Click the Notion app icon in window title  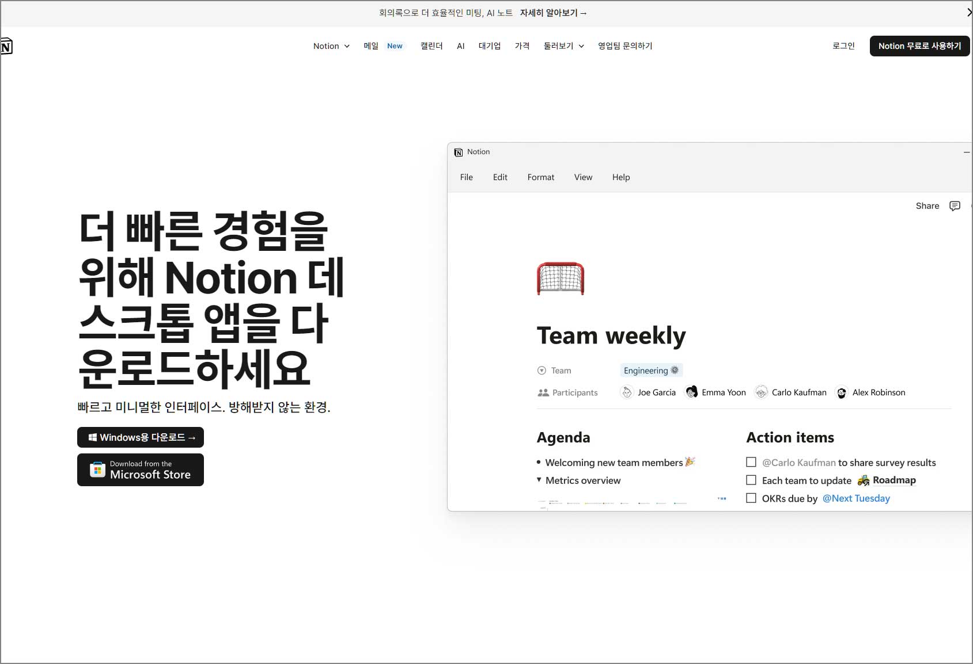pos(459,152)
